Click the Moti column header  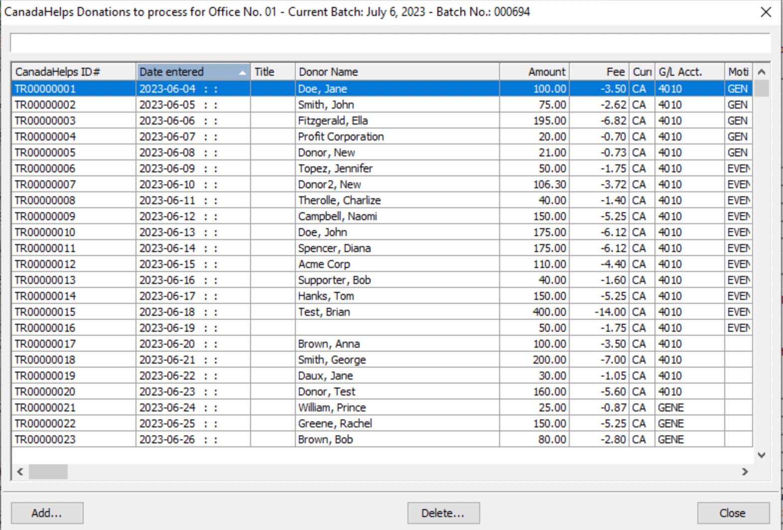[x=739, y=72]
